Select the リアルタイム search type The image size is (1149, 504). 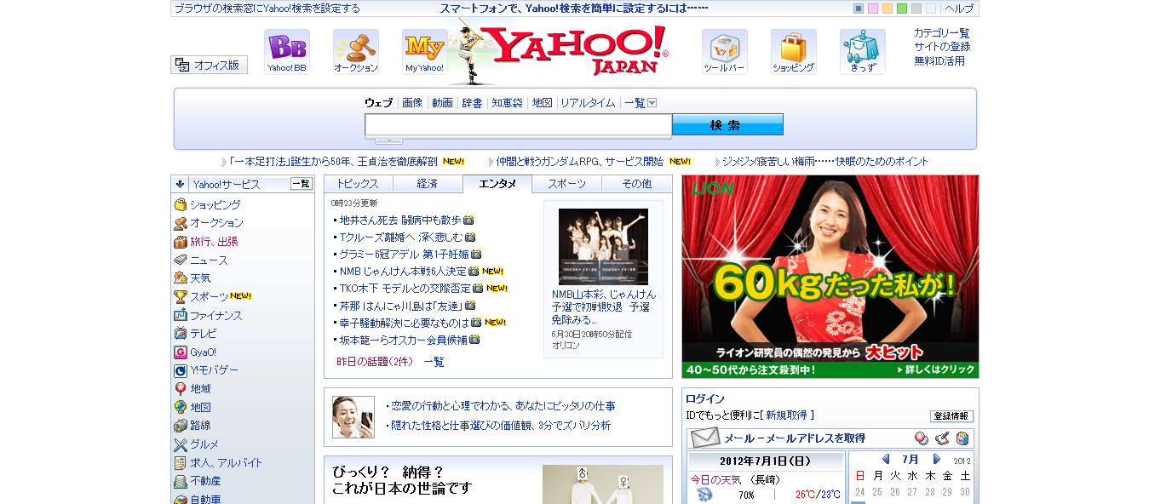pyautogui.click(x=588, y=103)
